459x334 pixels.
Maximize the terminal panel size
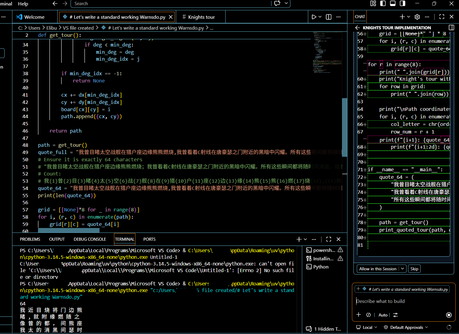(x=329, y=239)
